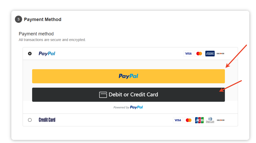Image resolution: width=256 pixels, height=143 pixels.
Task: Click the Visa icon in Credit Card row
Action: click(x=178, y=120)
